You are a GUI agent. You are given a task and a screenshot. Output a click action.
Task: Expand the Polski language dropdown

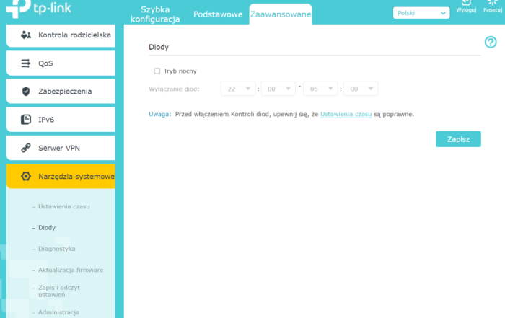tap(421, 13)
